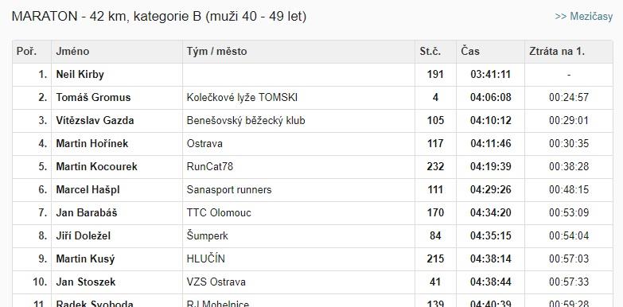Click the Ztráta na 1. column header

pos(557,51)
